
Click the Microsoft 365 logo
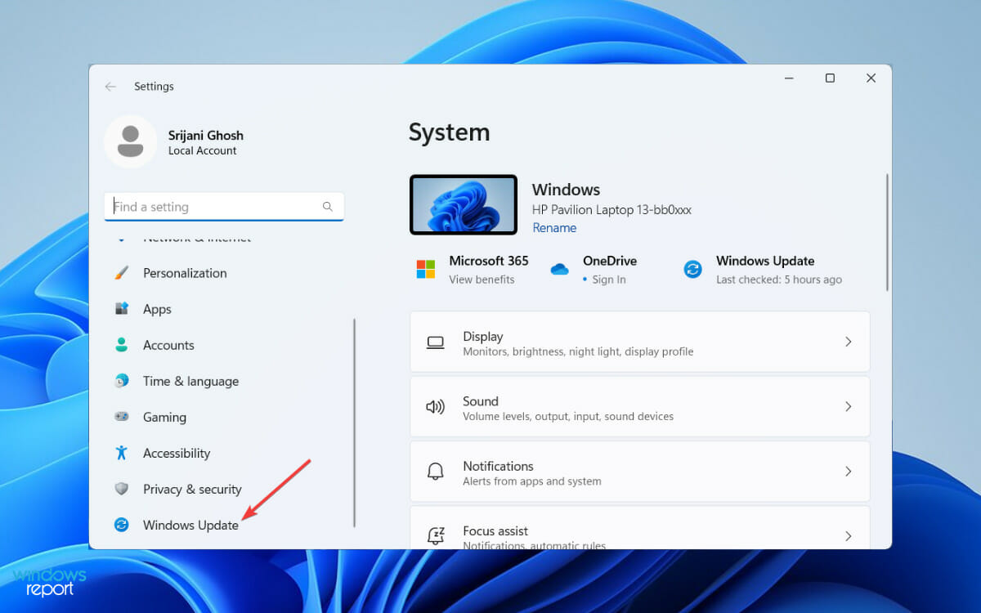click(425, 268)
